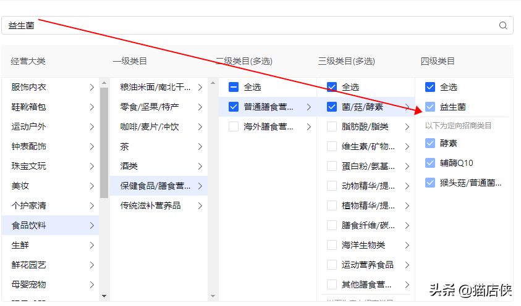Select 食品饮料 in the 经营大类 list
Viewport: 521px width, 306px height.
(50, 225)
